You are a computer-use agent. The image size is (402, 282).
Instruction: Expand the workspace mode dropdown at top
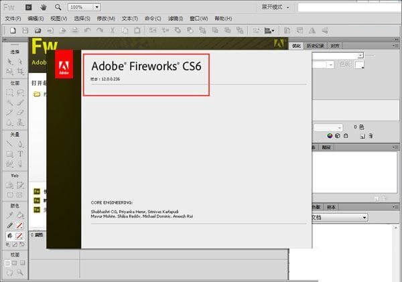[275, 7]
